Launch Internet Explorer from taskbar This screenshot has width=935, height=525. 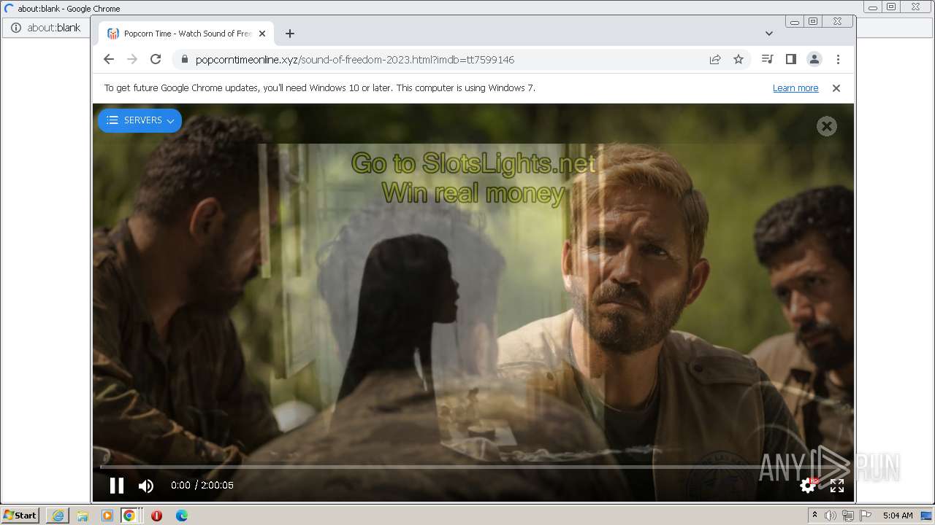58,516
